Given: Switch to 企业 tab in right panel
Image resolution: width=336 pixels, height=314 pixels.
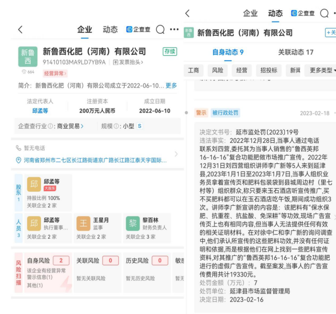Looking at the screenshot, I should (250, 13).
